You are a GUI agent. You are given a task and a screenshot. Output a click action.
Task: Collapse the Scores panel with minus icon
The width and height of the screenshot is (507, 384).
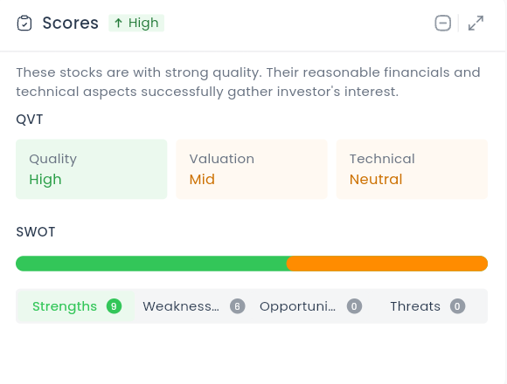tap(442, 24)
